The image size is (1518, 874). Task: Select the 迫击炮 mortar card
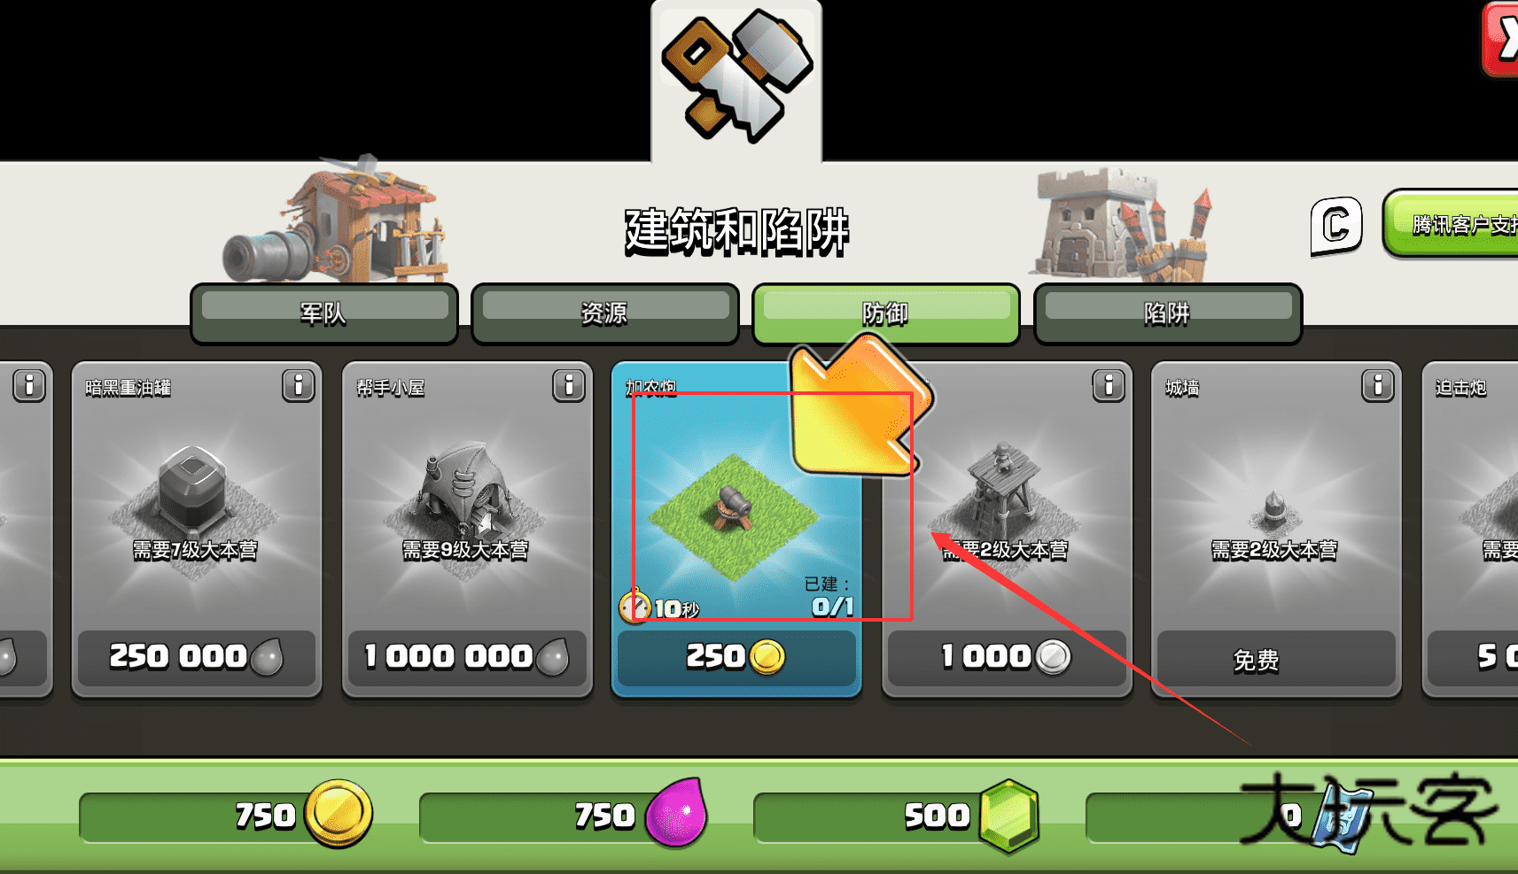click(x=1469, y=529)
